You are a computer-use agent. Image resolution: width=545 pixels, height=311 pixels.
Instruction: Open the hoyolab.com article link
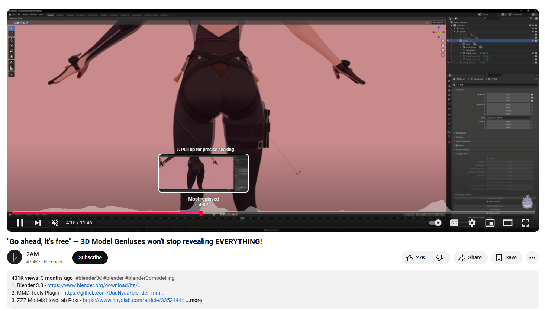[x=133, y=301]
